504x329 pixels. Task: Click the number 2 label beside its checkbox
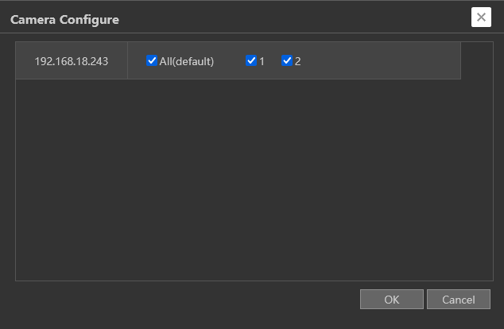(x=297, y=61)
